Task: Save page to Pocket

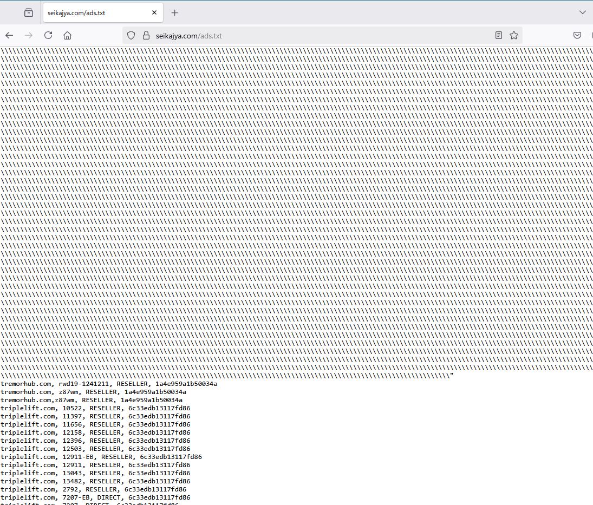Action: coord(577,36)
